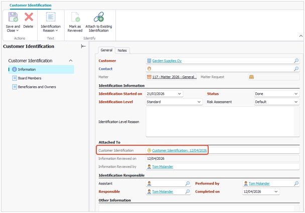Click Attach to Existing Identification icon

(x=99, y=17)
